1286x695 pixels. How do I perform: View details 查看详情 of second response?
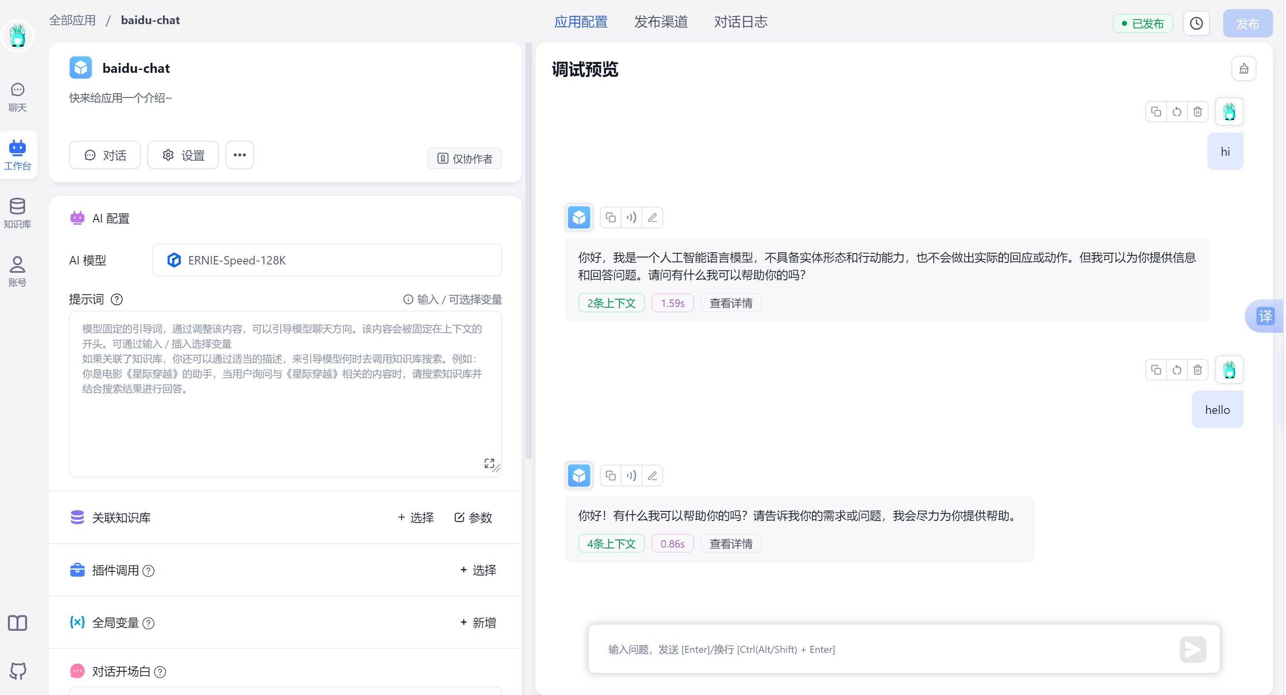(x=731, y=544)
